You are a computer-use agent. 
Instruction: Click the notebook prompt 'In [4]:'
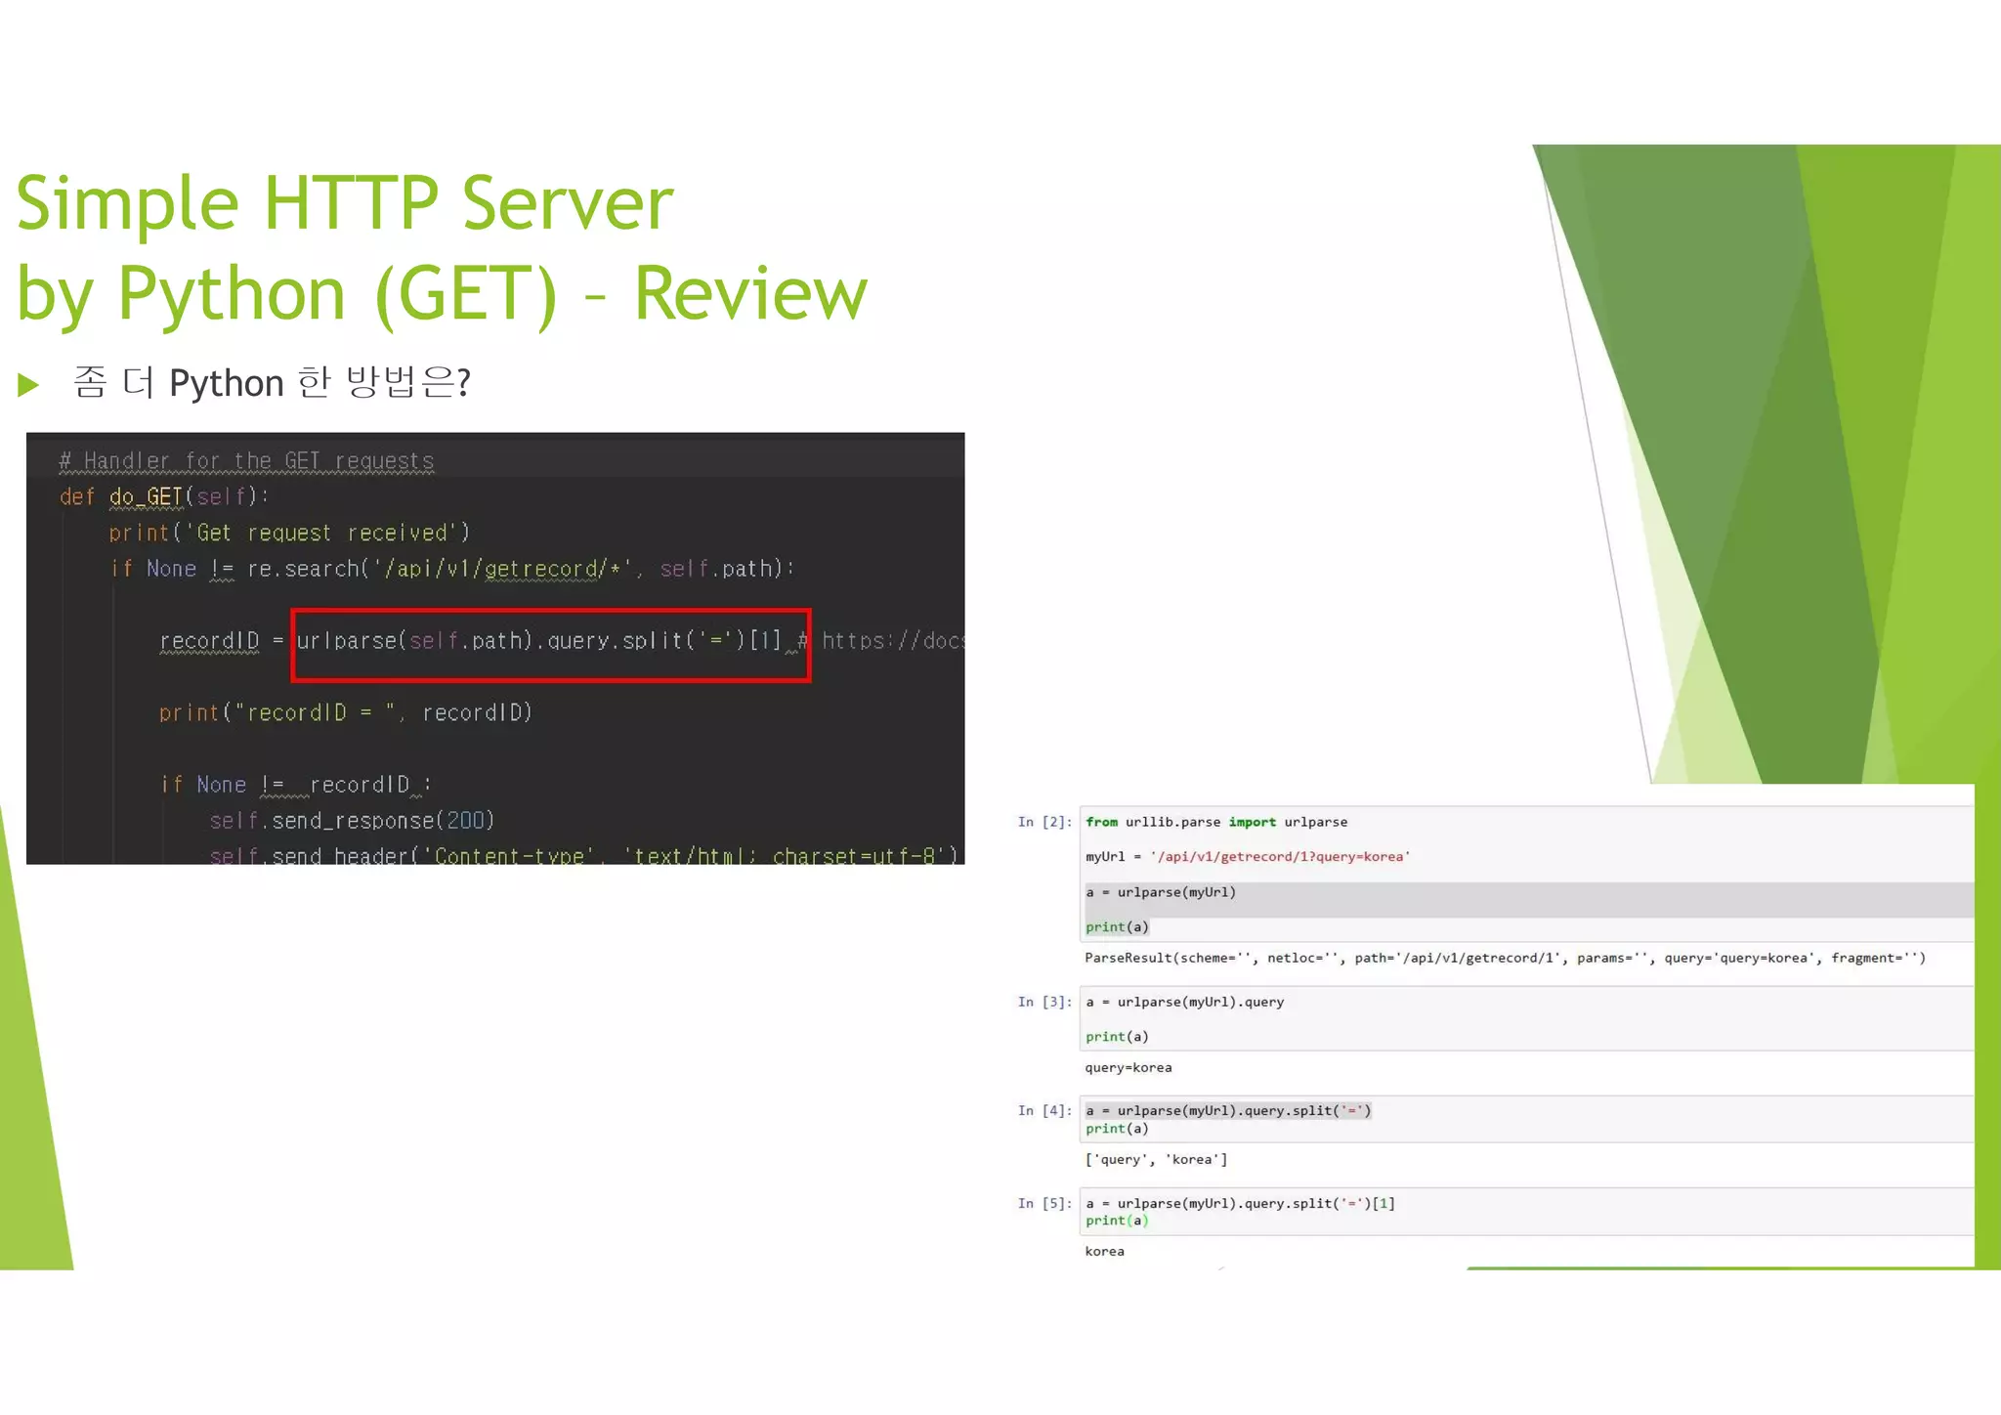tap(1043, 1110)
